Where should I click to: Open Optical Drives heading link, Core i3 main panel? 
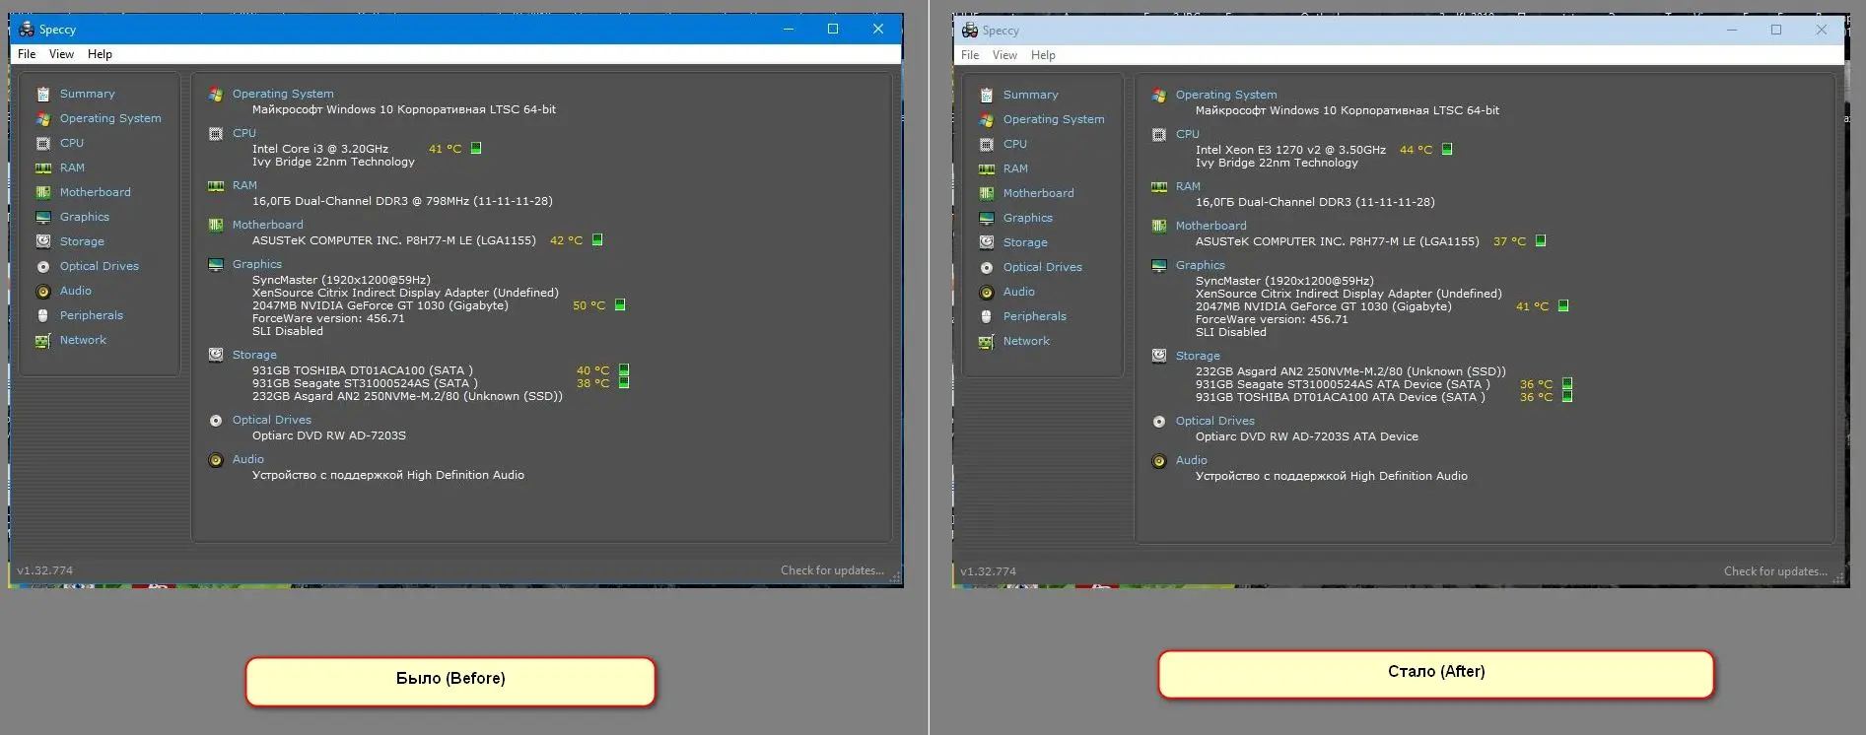pyautogui.click(x=272, y=420)
